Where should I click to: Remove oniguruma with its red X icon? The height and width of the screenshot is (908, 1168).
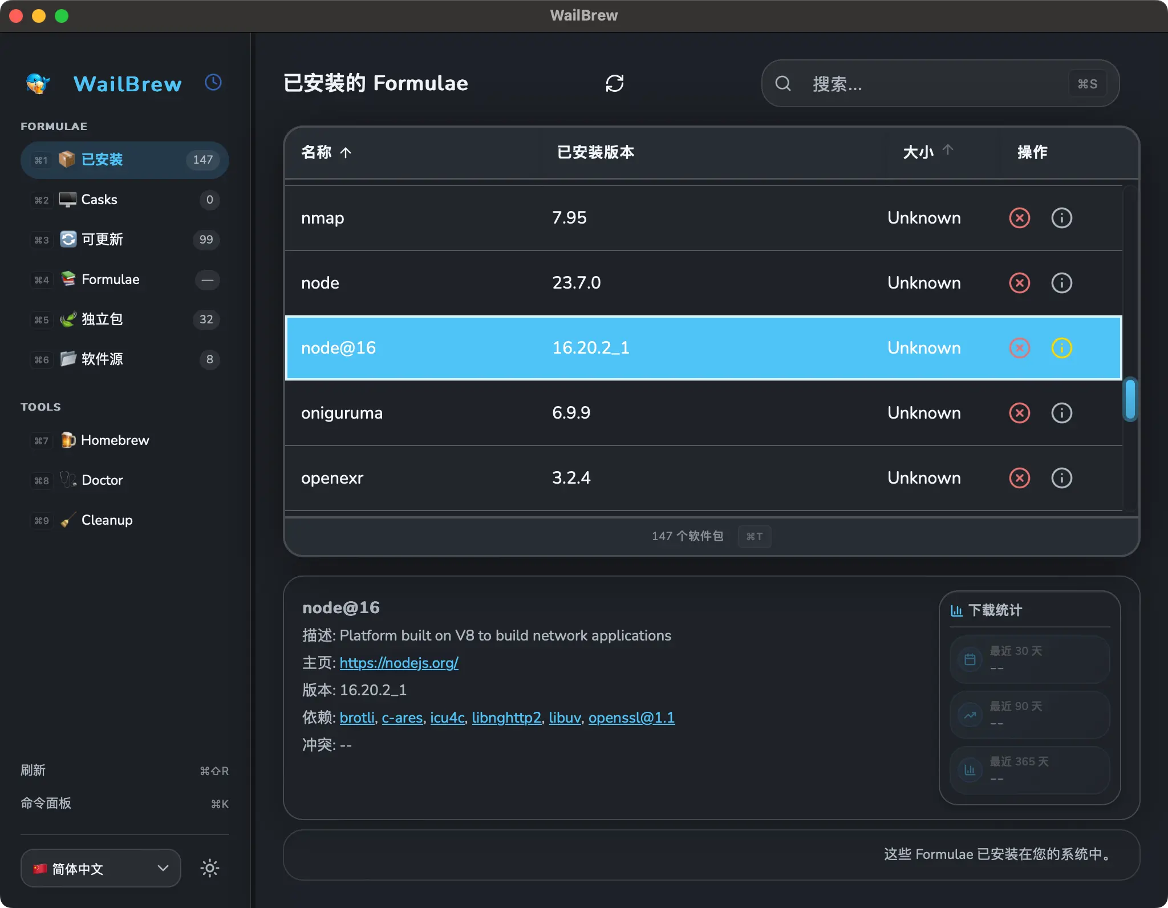coord(1019,413)
